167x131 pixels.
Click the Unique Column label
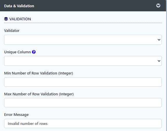click(17, 52)
